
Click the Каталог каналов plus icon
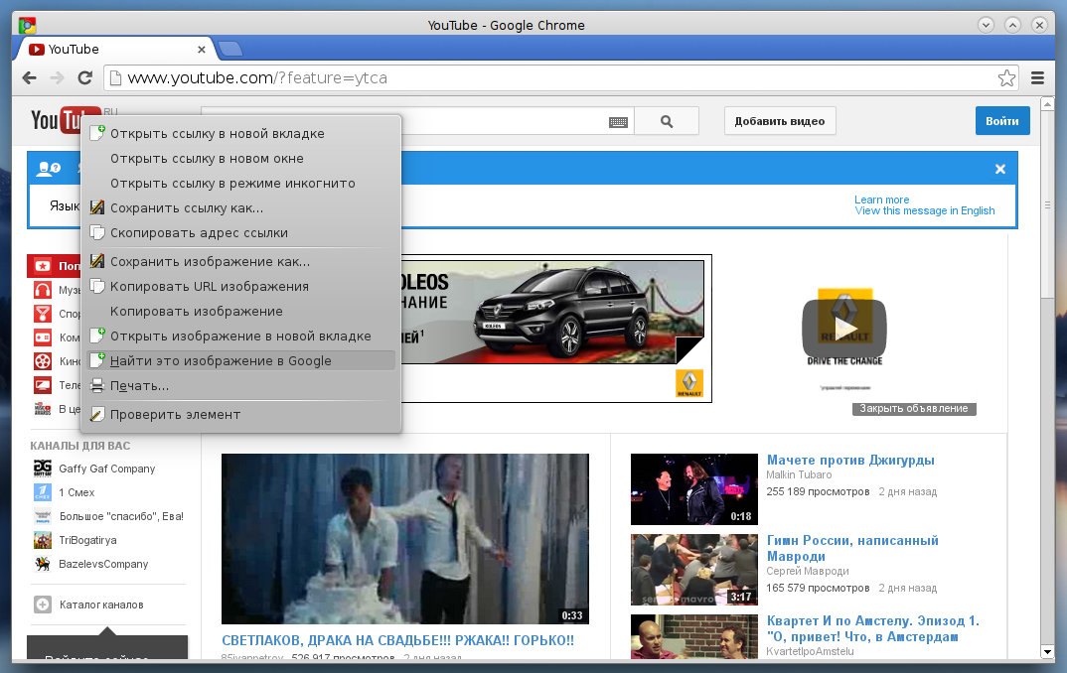[x=41, y=604]
